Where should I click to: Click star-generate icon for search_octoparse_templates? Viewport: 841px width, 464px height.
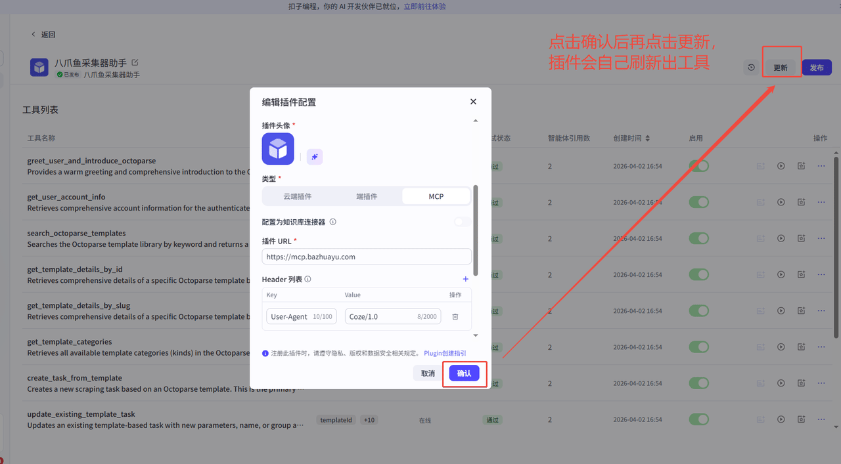point(801,238)
